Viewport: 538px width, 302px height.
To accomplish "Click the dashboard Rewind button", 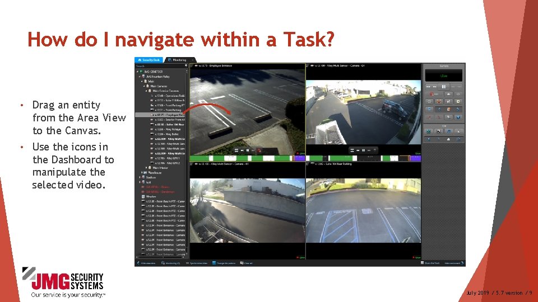I will coord(434,87).
